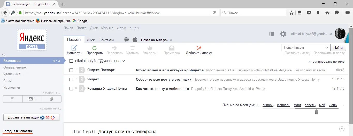The image size is (353, 136).
Task: Toggle select-all checkbox beside nikolai.buly4eff@yandex.ua
Action: 71,61
